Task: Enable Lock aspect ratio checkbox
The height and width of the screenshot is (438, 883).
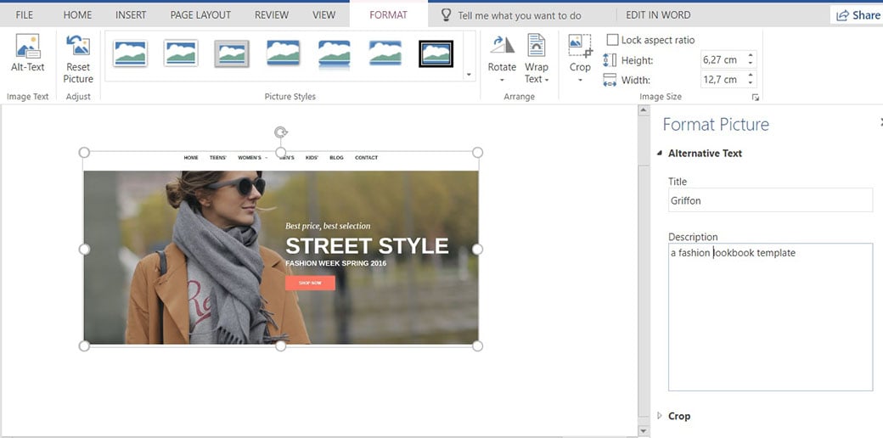Action: coord(612,40)
